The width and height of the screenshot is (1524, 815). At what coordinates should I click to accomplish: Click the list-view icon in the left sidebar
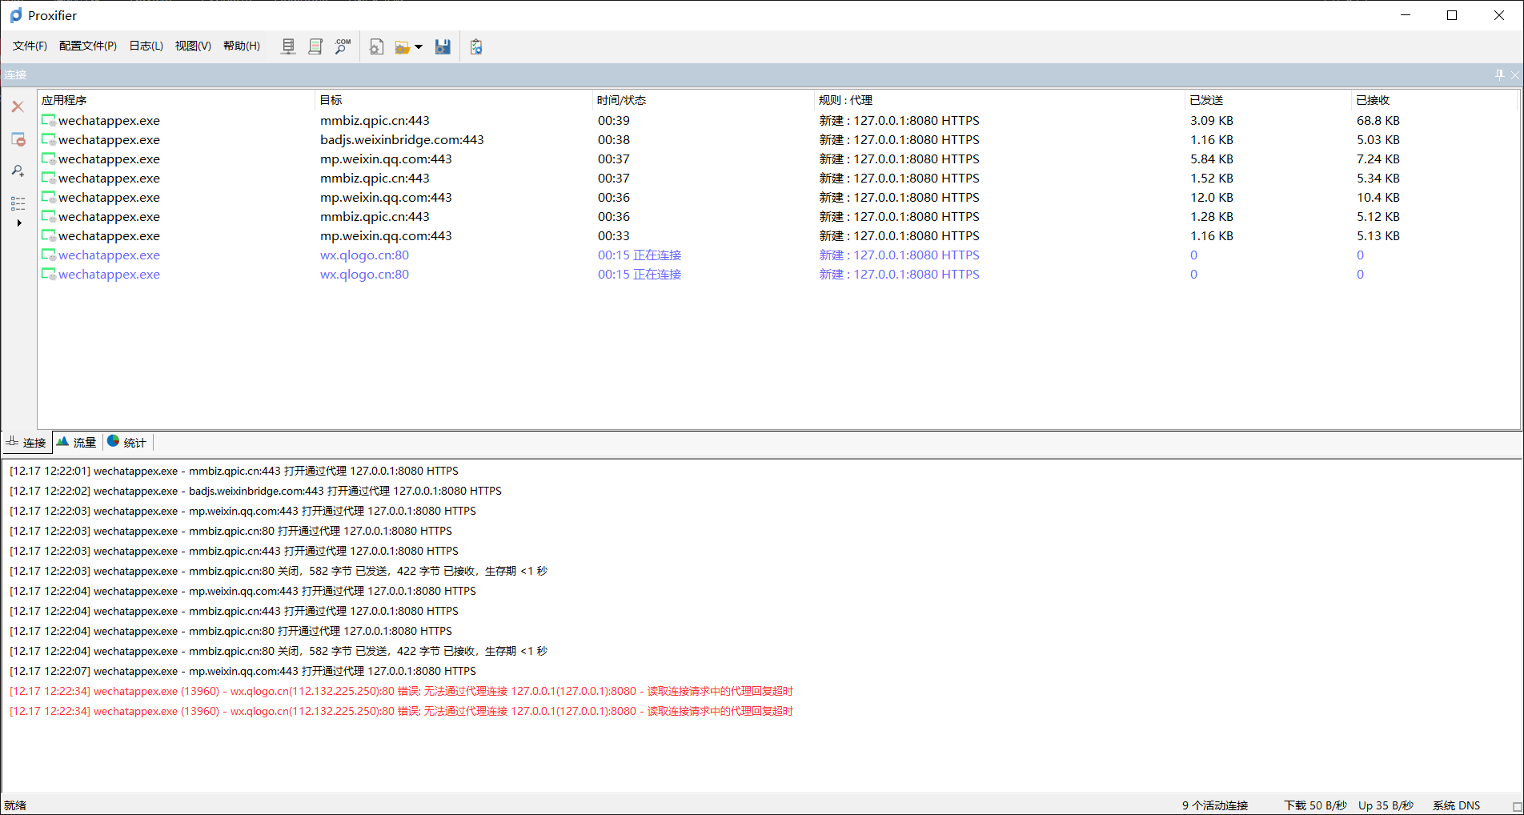point(18,203)
